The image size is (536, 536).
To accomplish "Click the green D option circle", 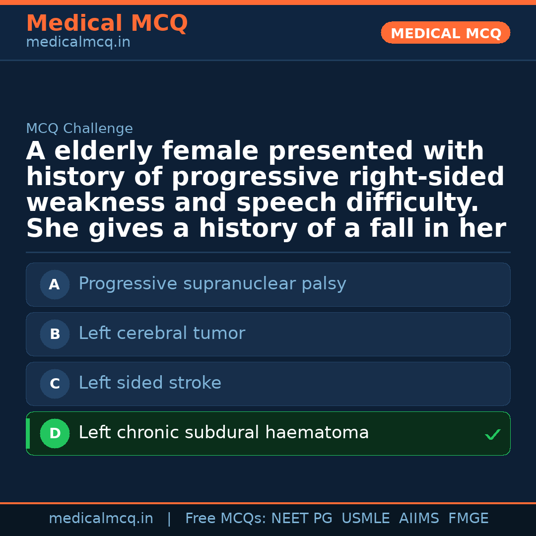I will [x=55, y=433].
